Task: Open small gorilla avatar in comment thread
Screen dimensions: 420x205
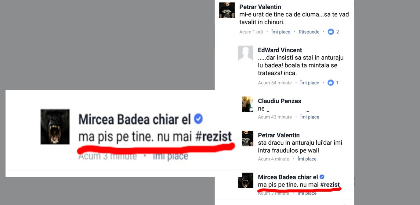Action: click(x=246, y=180)
